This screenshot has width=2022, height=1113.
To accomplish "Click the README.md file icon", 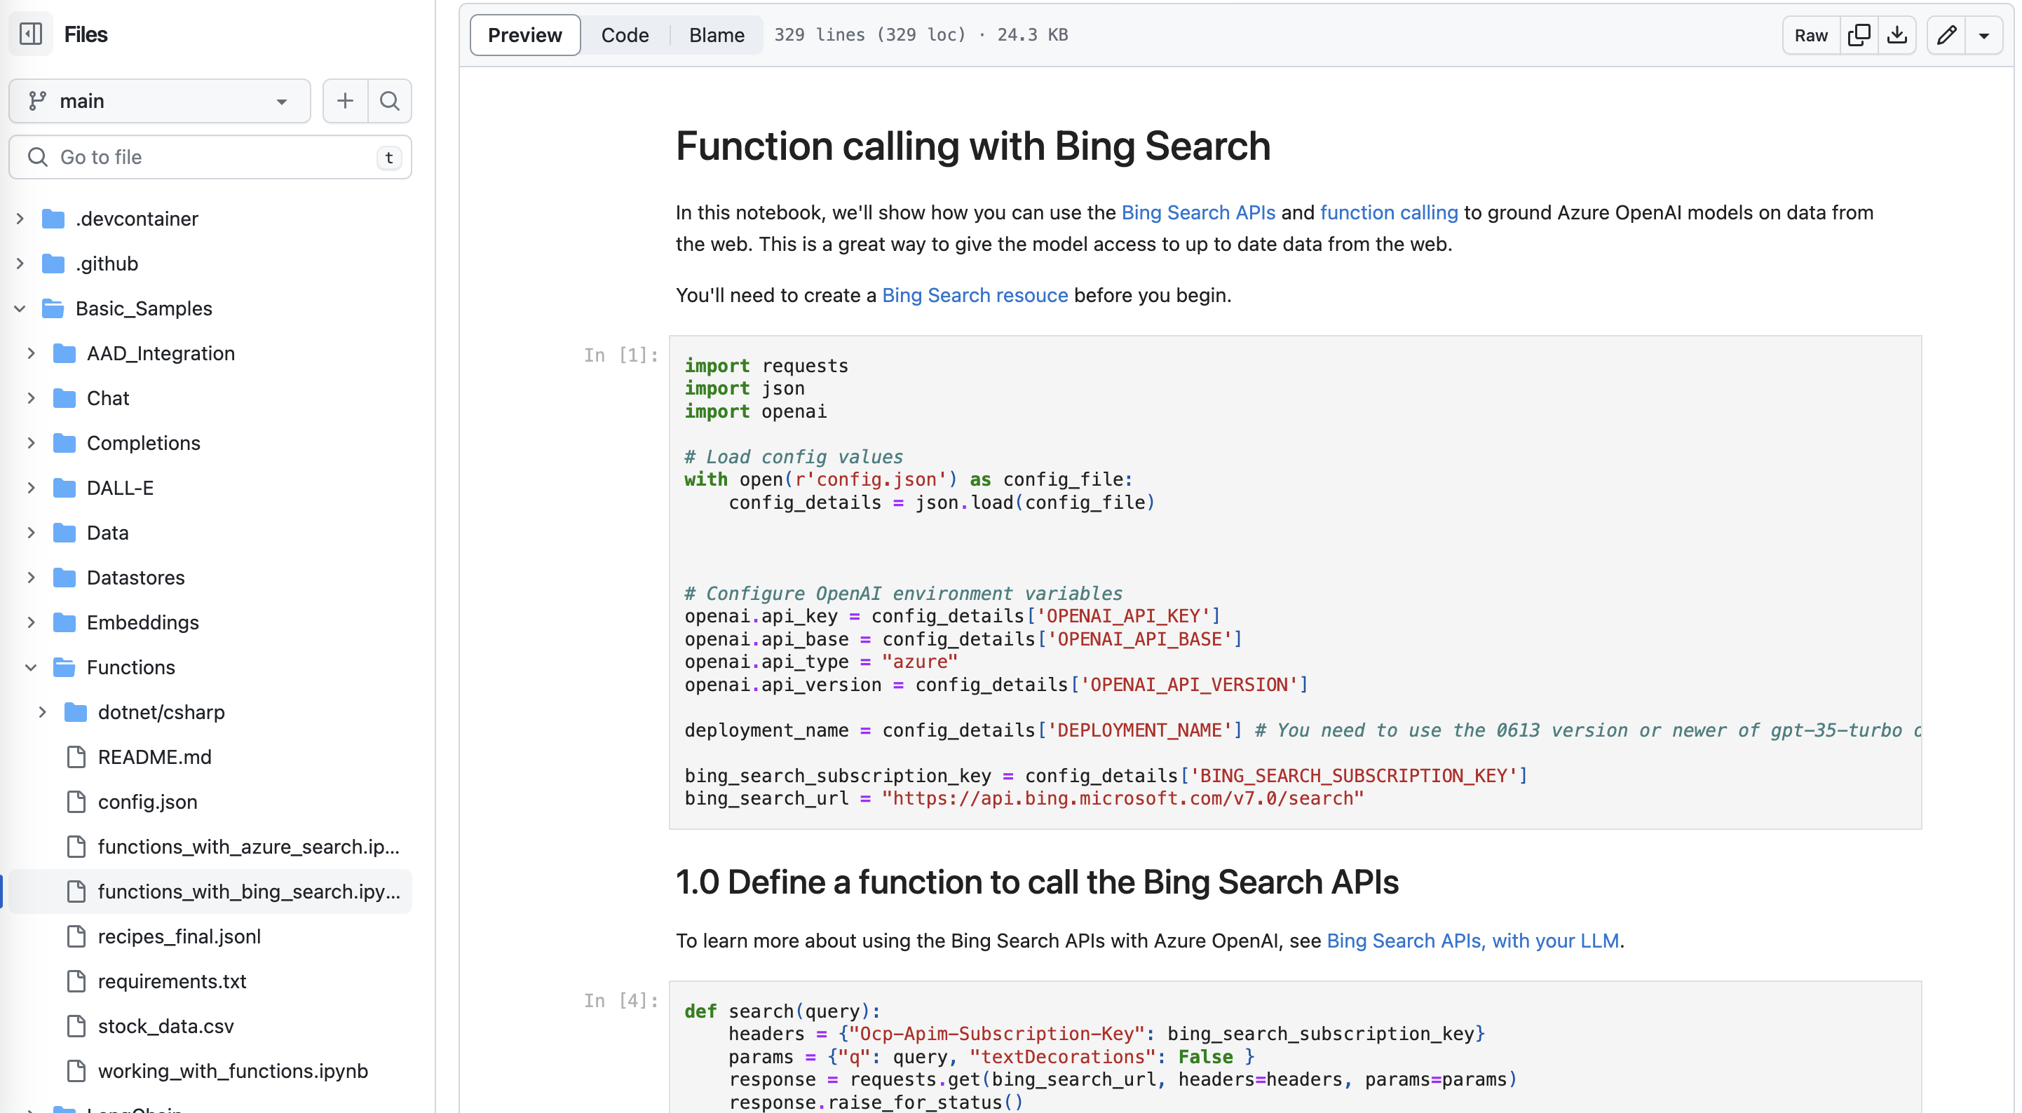I will tap(76, 757).
